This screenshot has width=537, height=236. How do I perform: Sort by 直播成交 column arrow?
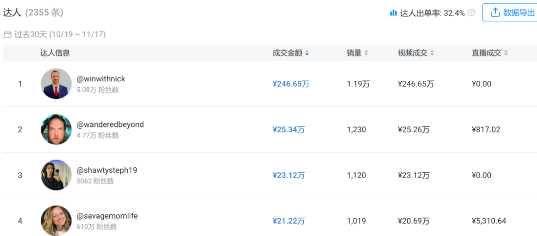pos(506,53)
